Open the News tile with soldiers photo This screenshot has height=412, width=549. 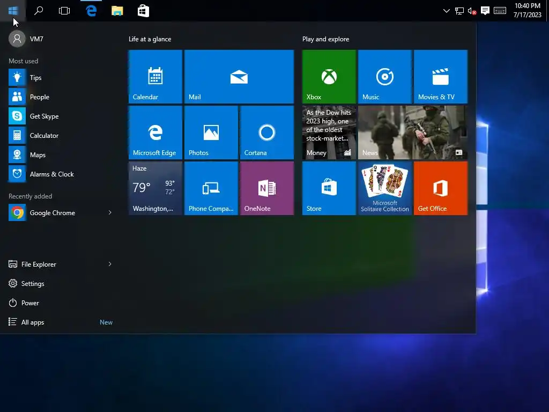tap(412, 133)
